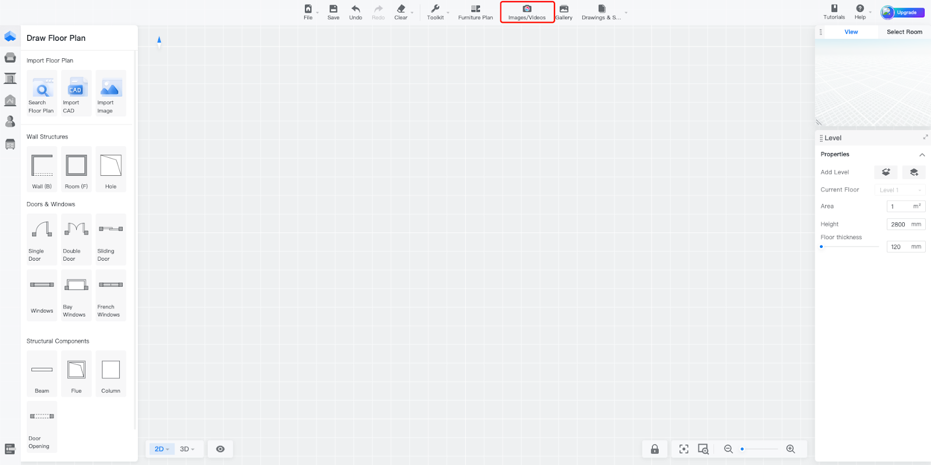Screen dimensions: 931x465
Task: Click the Floor thickness value field
Action: [906, 247]
